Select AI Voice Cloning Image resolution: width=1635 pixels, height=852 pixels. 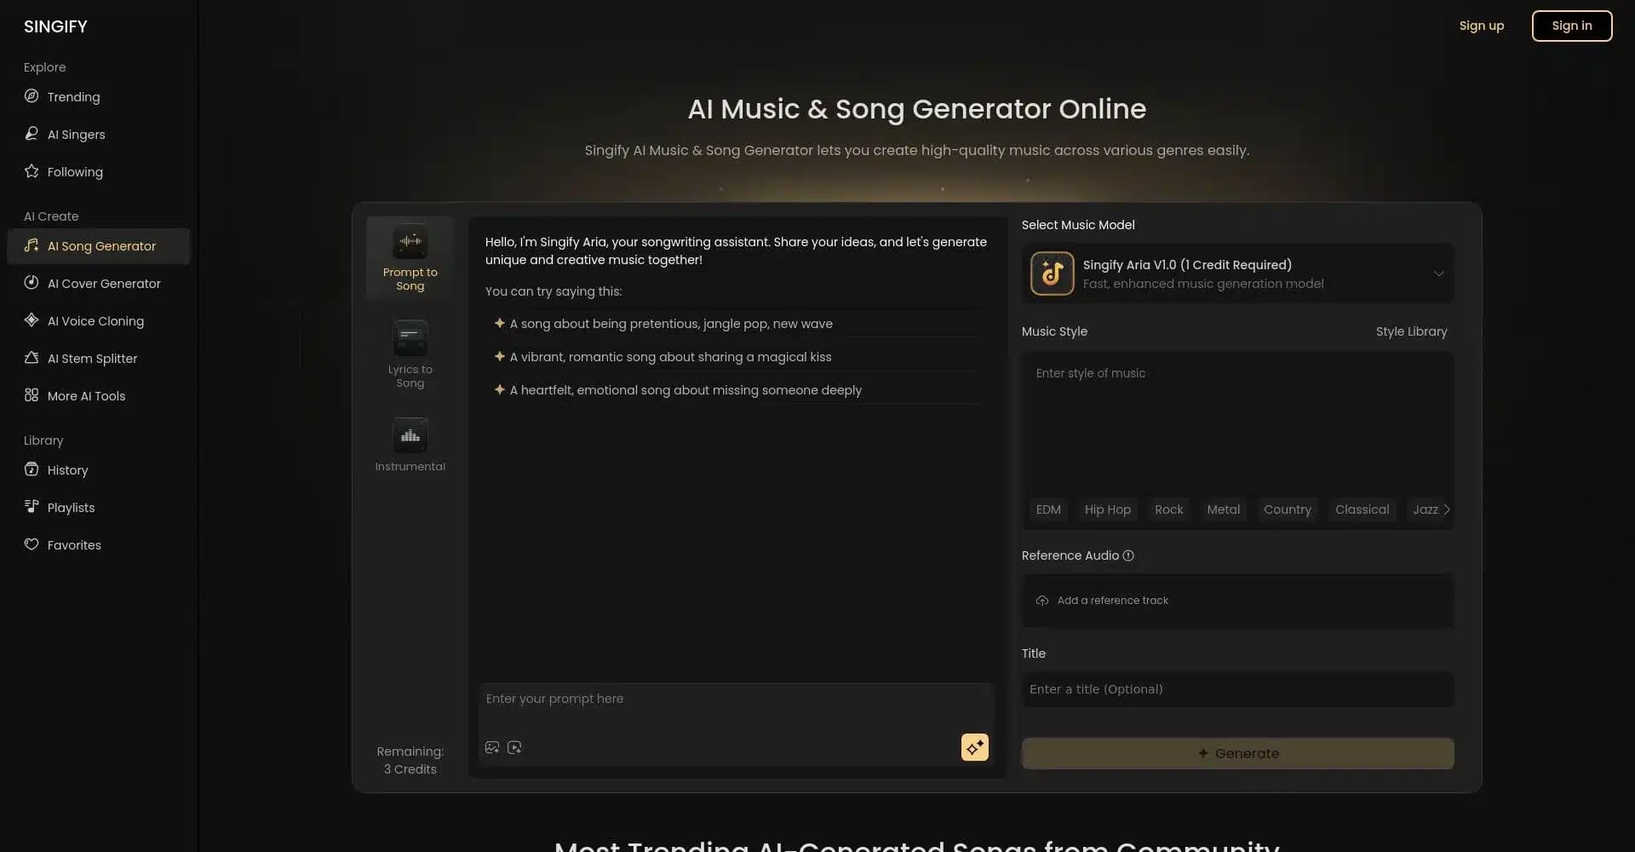(95, 320)
